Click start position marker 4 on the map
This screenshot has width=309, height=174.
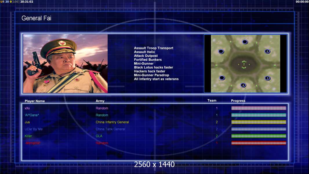coord(243,85)
